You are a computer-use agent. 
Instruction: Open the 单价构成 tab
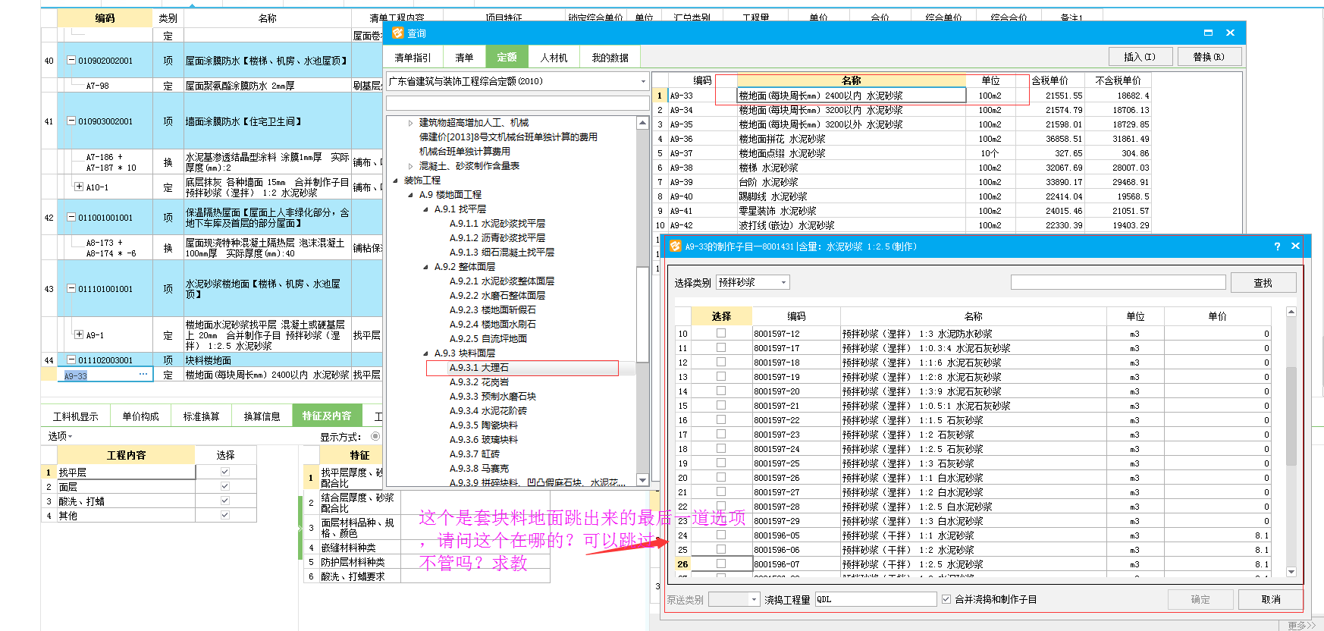pyautogui.click(x=140, y=416)
